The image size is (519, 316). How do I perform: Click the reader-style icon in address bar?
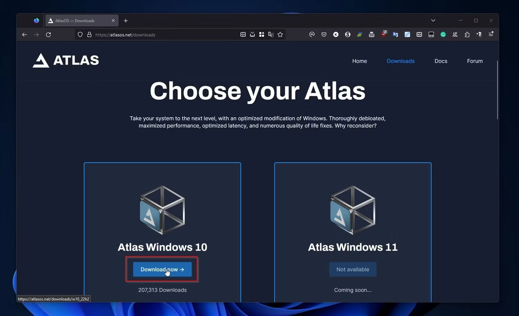pyautogui.click(x=243, y=35)
